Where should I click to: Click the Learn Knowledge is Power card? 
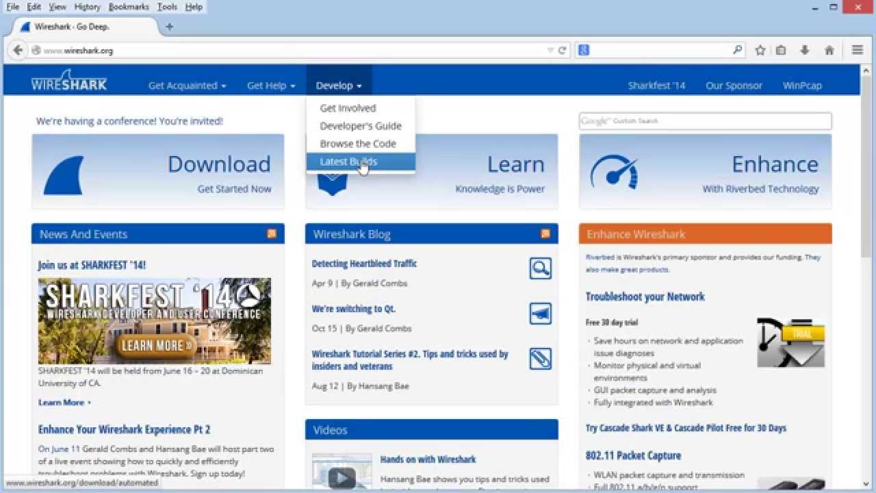click(x=432, y=171)
